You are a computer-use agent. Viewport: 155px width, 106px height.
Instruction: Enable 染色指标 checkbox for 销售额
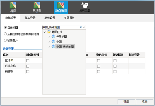98,71
